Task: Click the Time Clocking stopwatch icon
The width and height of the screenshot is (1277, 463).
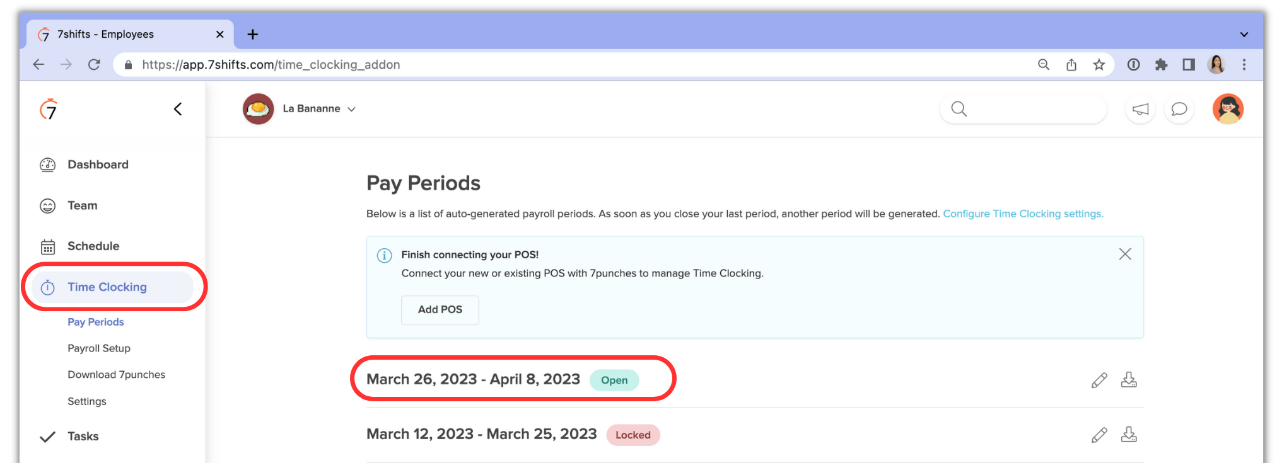Action: [x=48, y=287]
